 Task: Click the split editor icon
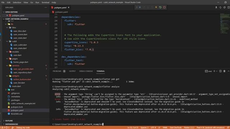229,7
